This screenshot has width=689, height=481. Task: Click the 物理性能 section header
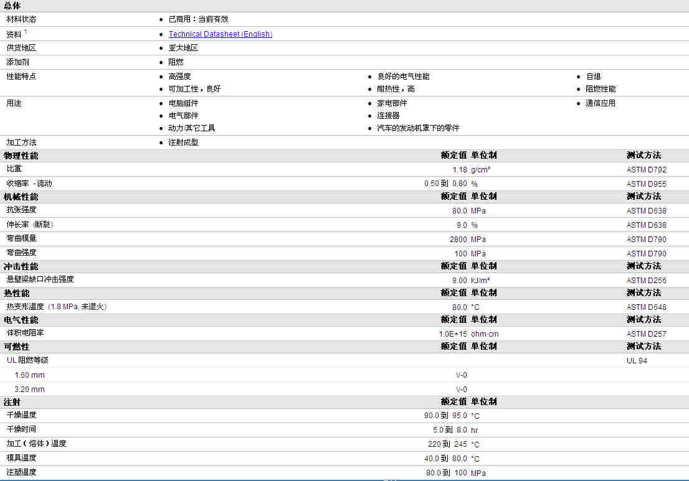click(21, 156)
